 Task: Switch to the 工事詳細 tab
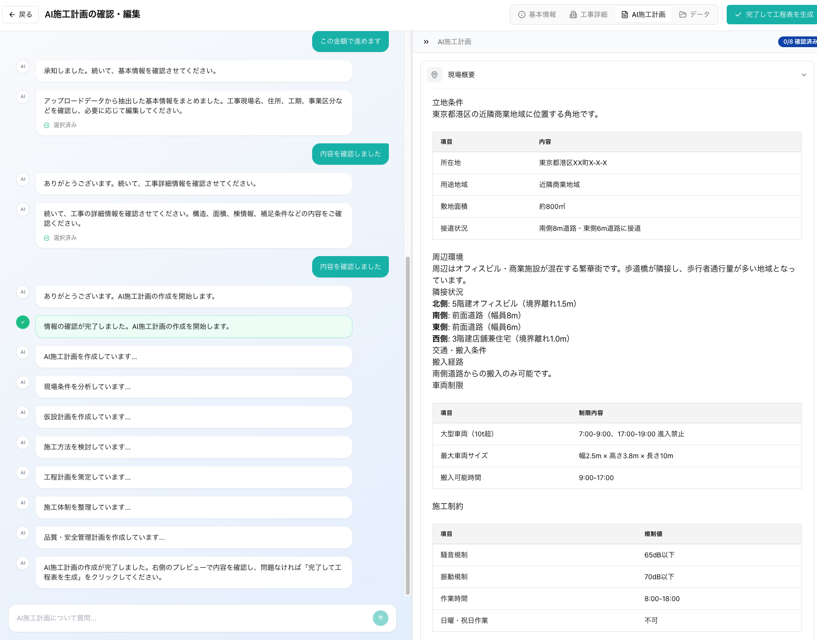tap(588, 14)
